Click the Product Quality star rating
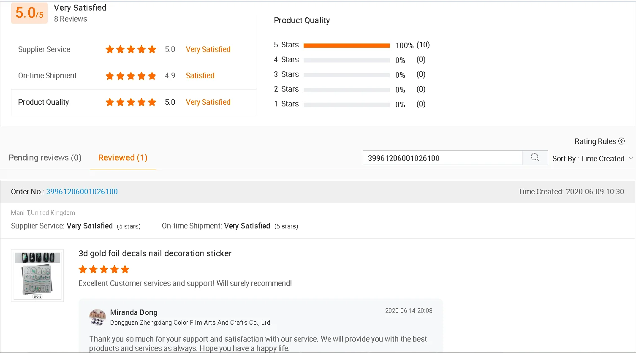Image resolution: width=636 pixels, height=353 pixels. coord(131,102)
